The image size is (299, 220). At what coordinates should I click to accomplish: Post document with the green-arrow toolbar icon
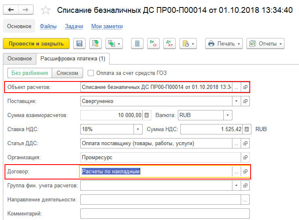point(96,44)
